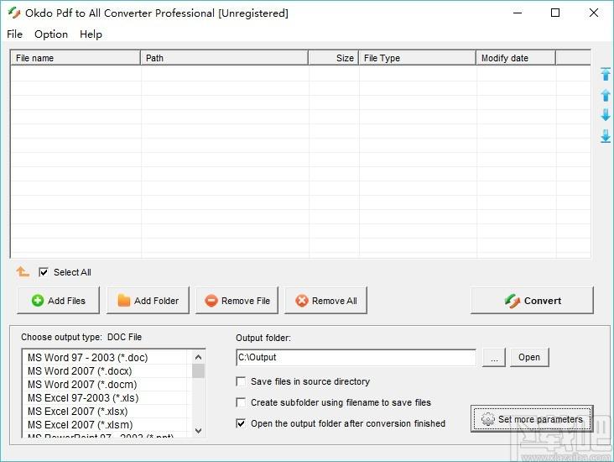Open the Help menu

91,34
